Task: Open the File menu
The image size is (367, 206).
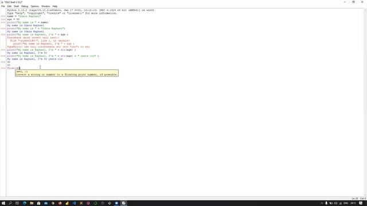Action: coord(3,6)
